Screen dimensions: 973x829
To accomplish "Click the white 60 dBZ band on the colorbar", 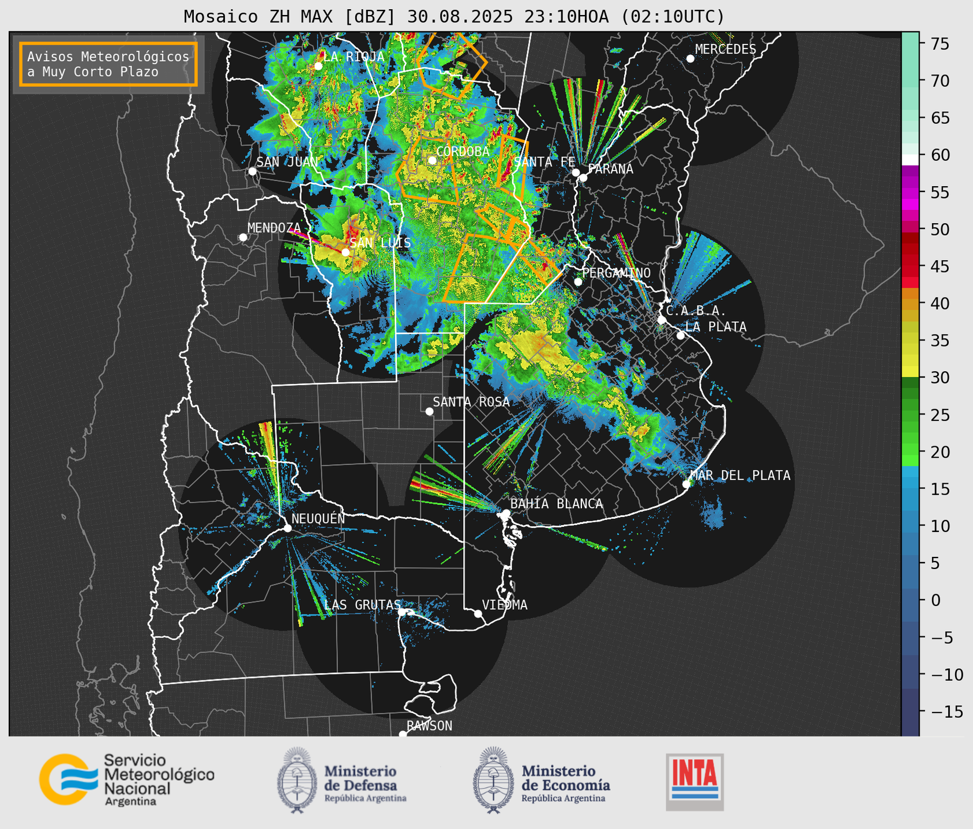I will click(910, 160).
